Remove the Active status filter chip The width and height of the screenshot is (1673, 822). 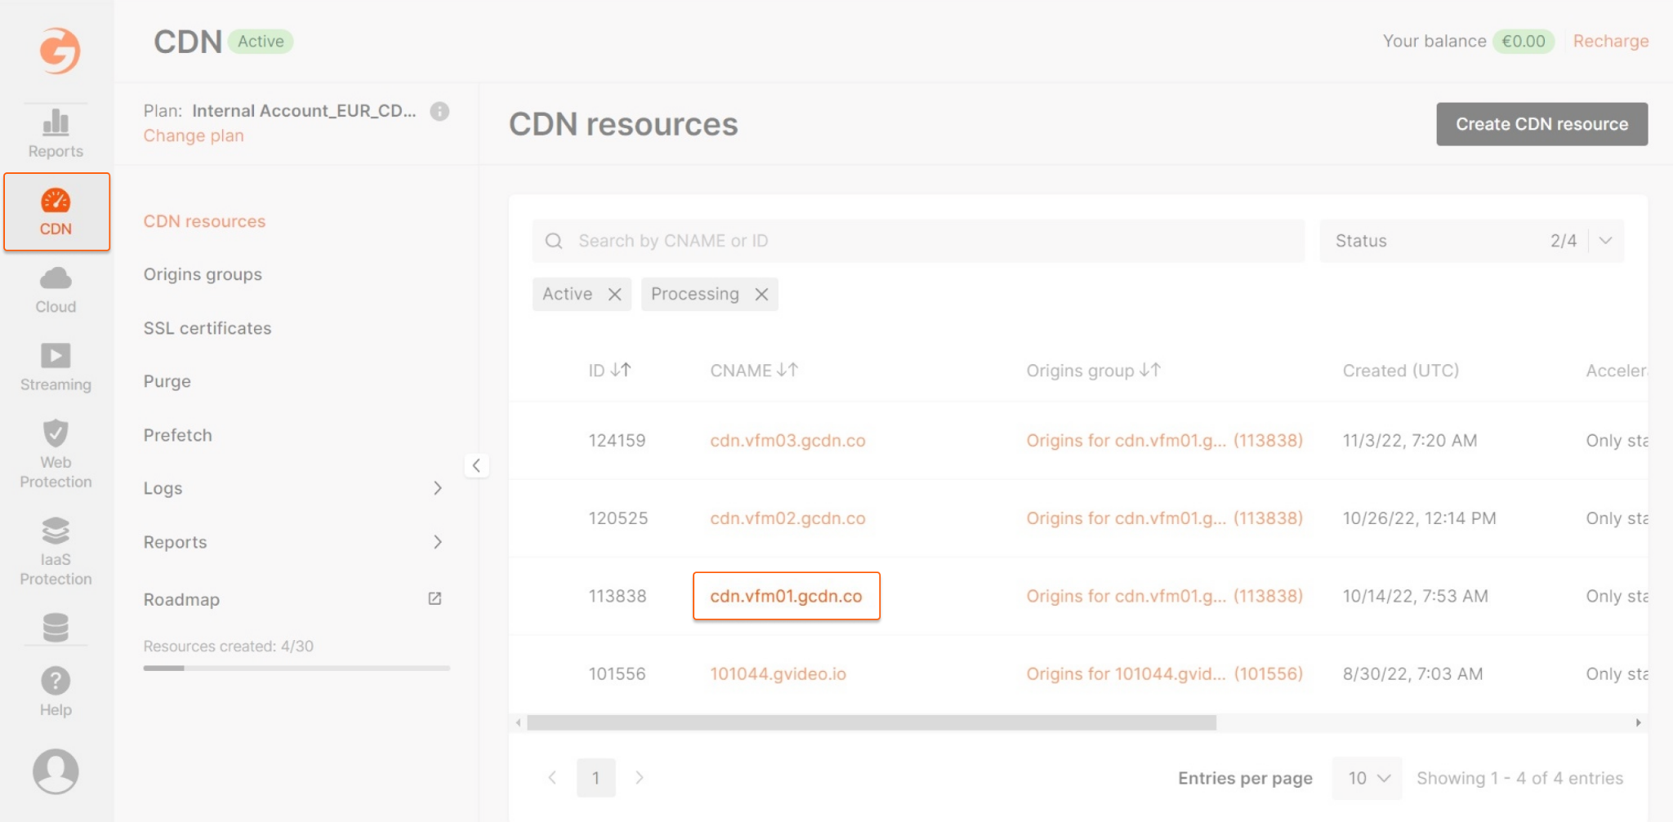point(617,294)
